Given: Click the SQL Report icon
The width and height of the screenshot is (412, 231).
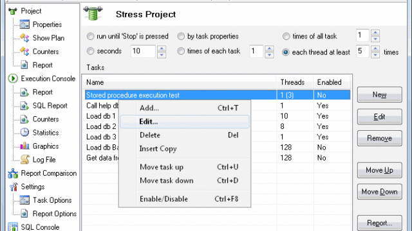Looking at the screenshot, I should (24, 106).
